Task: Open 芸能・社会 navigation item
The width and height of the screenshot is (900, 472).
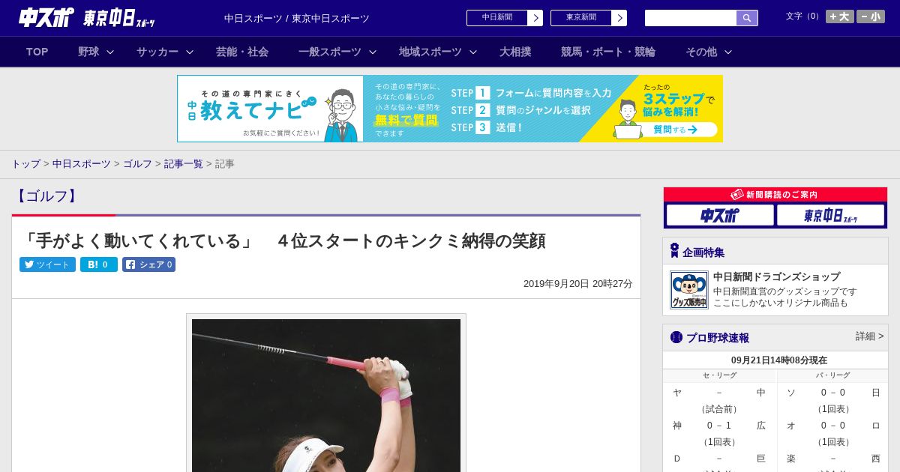Action: (242, 52)
